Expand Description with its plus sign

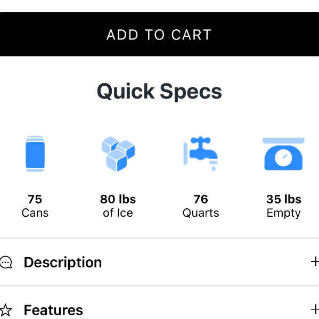pyautogui.click(x=315, y=261)
